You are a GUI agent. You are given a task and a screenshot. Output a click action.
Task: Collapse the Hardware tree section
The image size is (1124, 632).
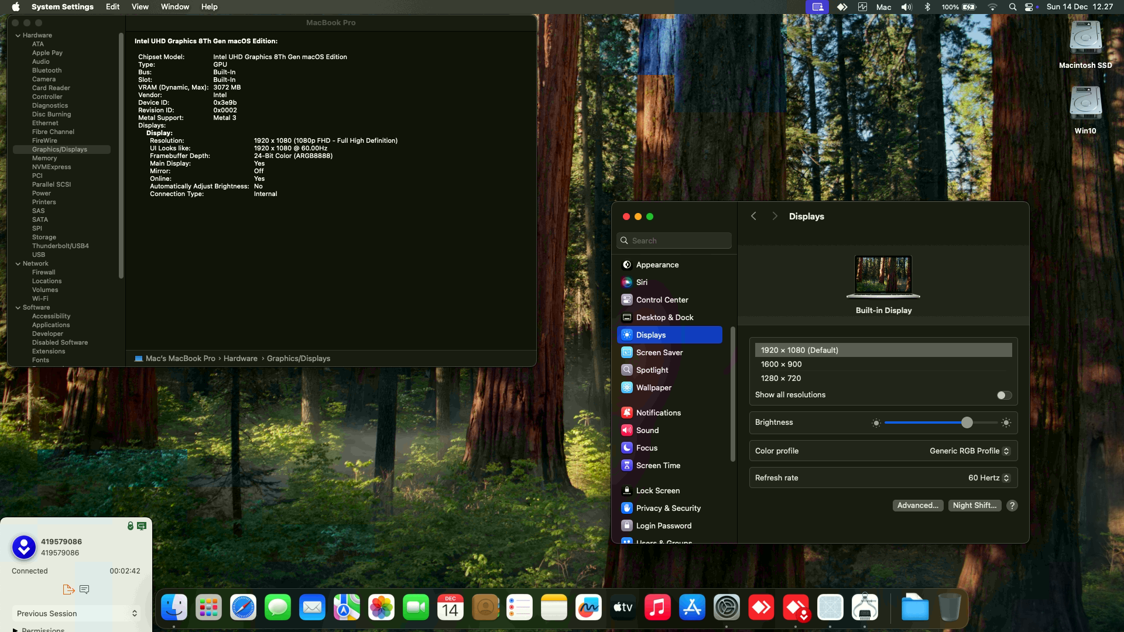point(18,35)
